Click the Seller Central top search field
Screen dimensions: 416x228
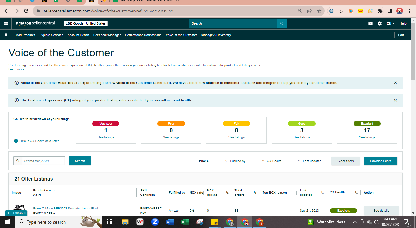tap(233, 23)
